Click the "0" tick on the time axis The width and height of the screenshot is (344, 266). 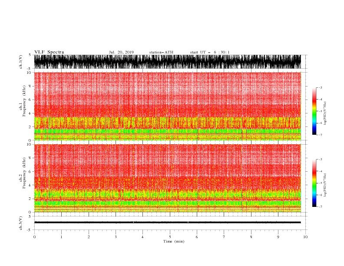[34, 237]
